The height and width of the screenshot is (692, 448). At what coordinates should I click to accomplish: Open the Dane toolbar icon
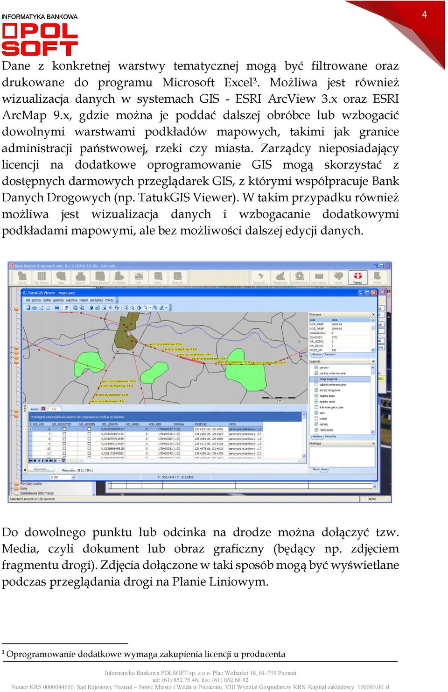click(x=158, y=277)
